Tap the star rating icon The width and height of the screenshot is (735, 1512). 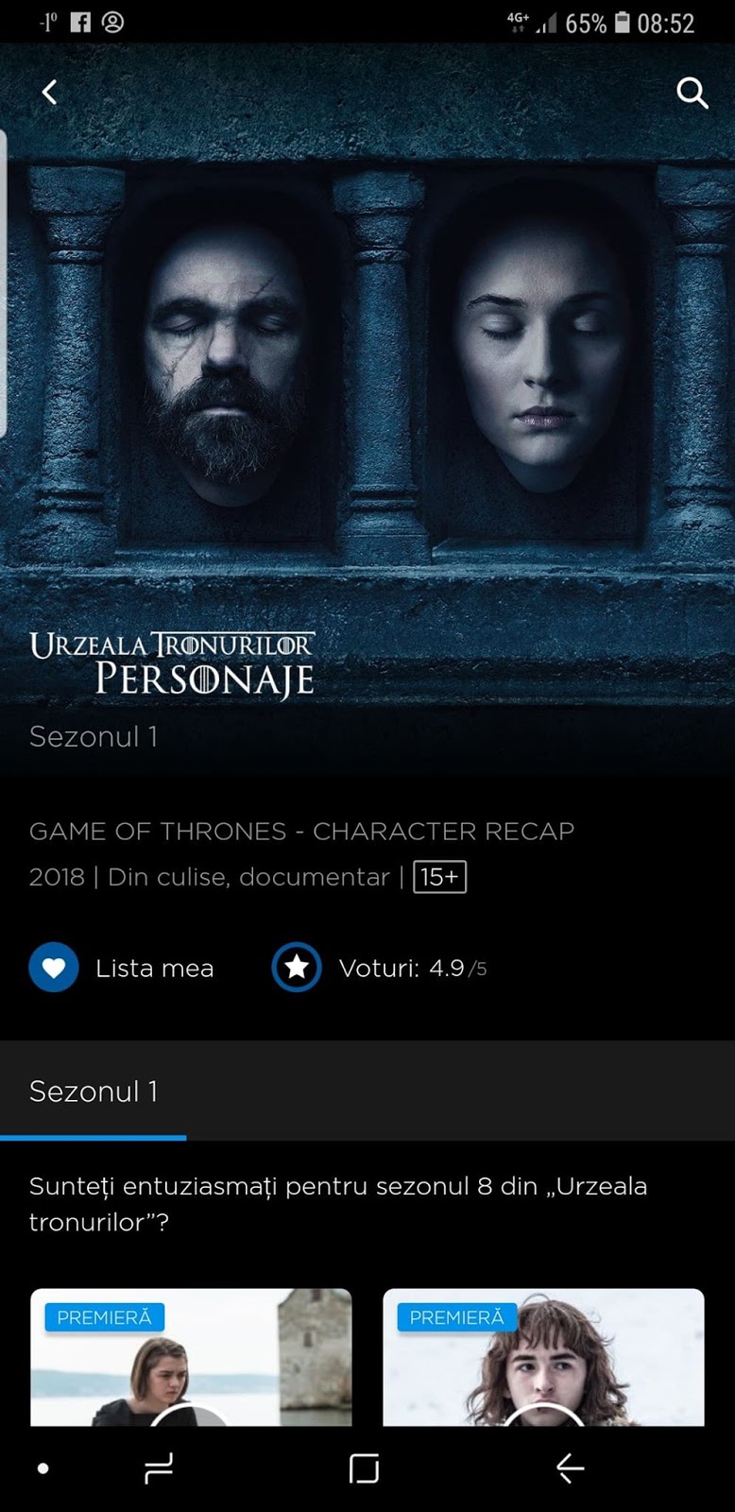point(297,968)
